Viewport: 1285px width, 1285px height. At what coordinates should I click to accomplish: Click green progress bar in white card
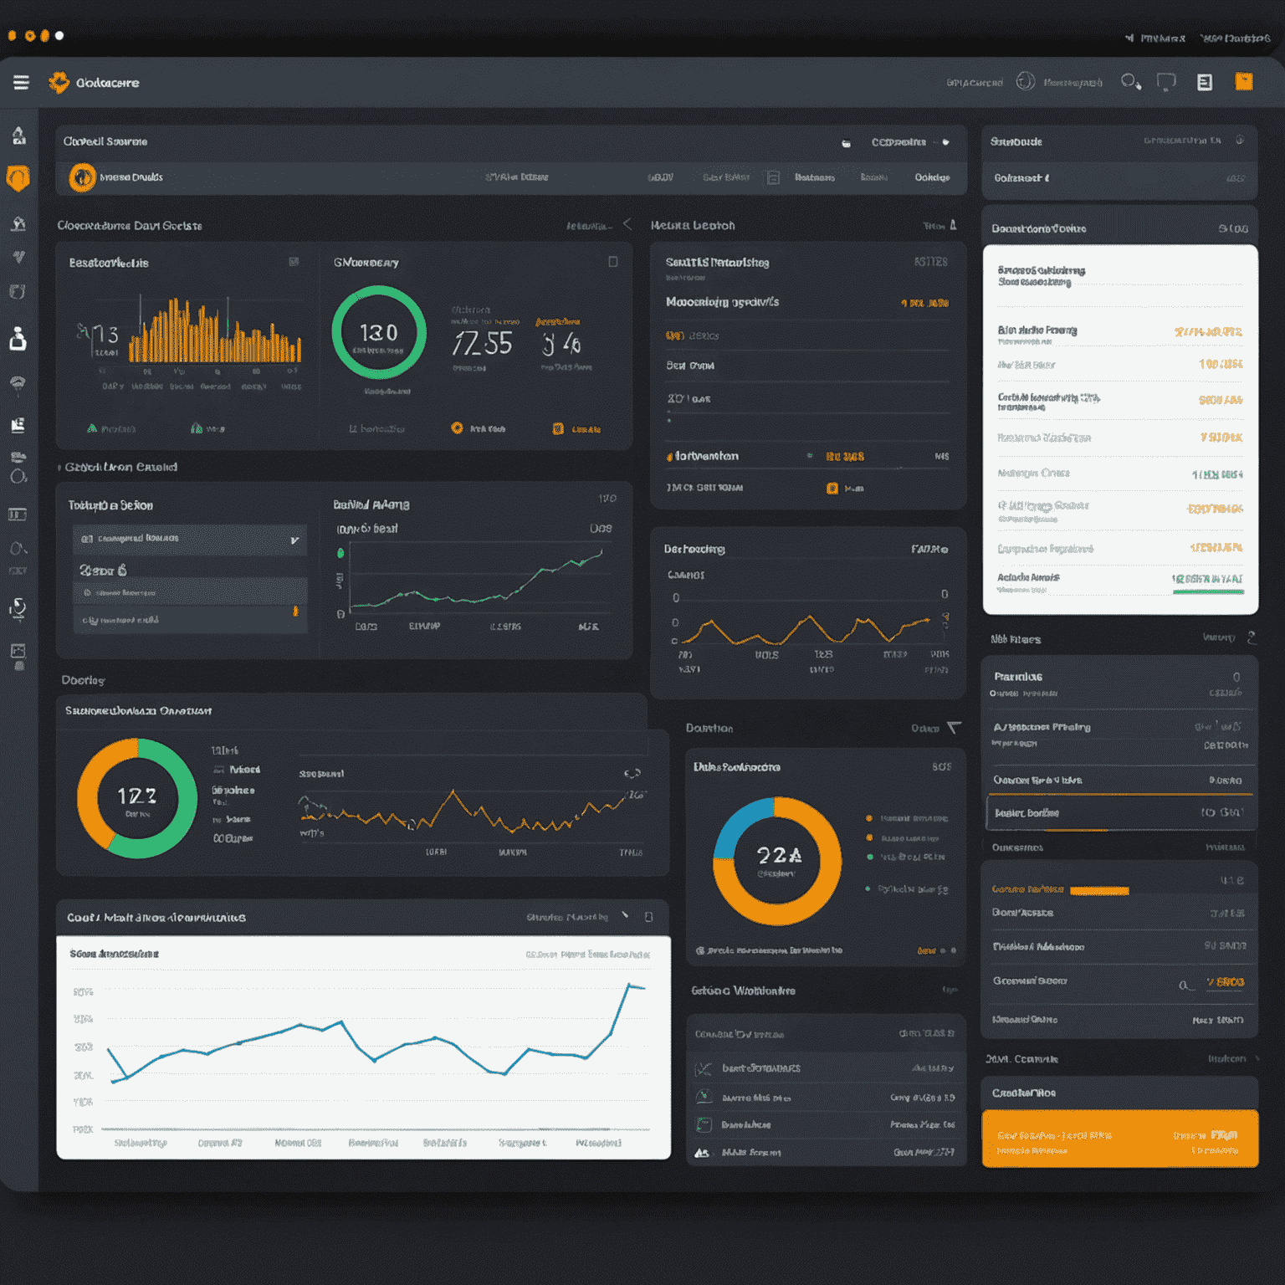pyautogui.click(x=1208, y=592)
